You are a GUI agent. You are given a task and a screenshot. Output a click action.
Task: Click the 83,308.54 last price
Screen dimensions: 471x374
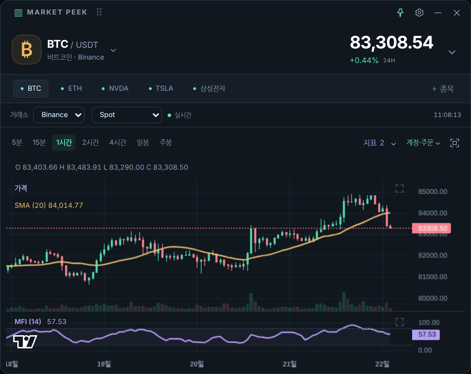click(x=392, y=43)
